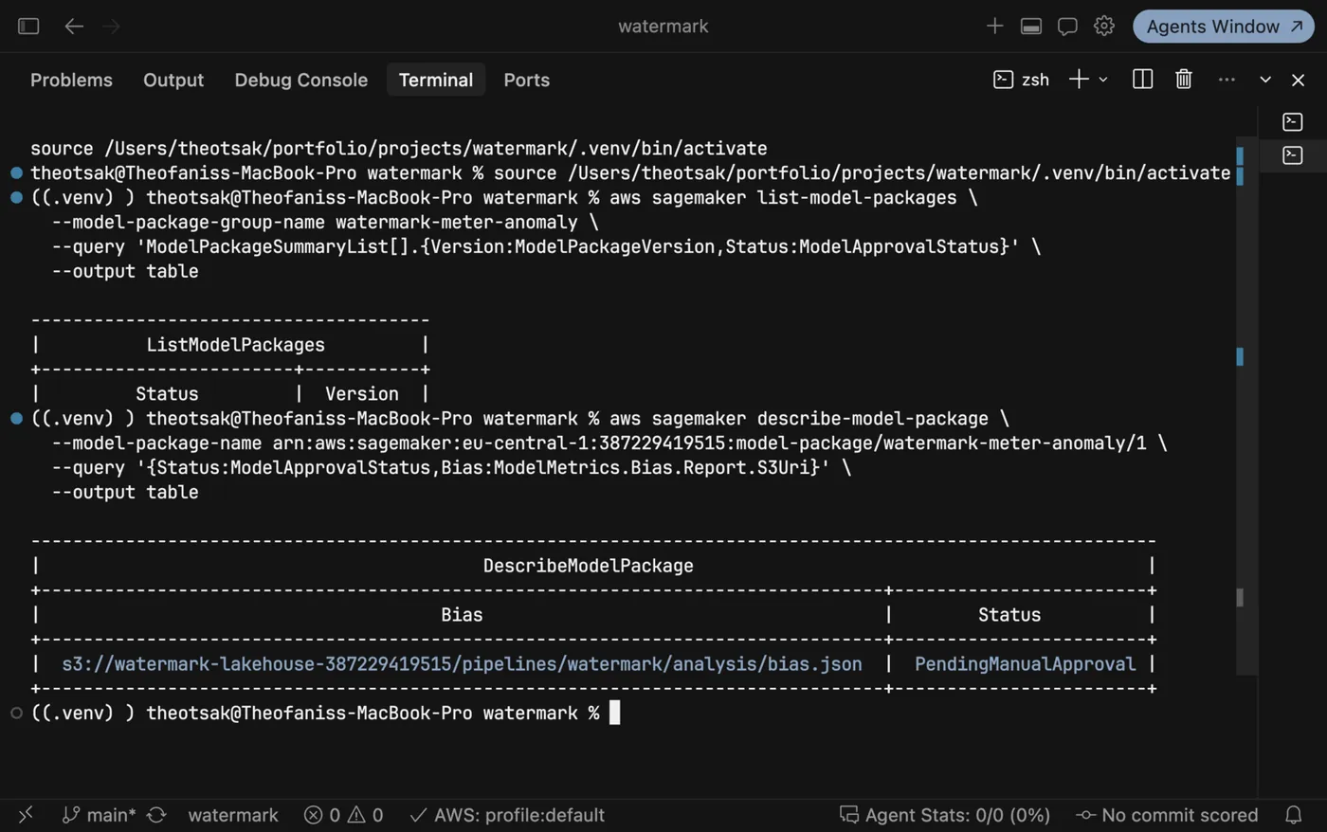Open the bias.json S3 URI link
The width and height of the screenshot is (1327, 832).
pyautogui.click(x=462, y=664)
